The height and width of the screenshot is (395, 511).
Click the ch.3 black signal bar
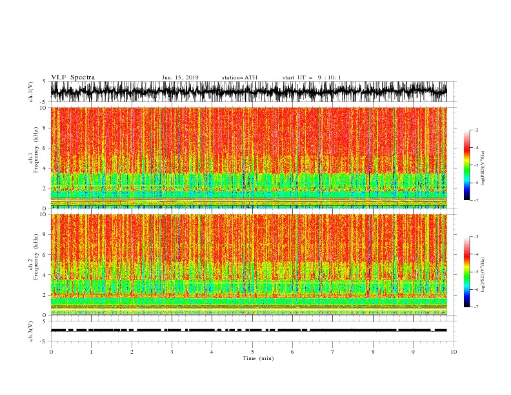point(248,330)
